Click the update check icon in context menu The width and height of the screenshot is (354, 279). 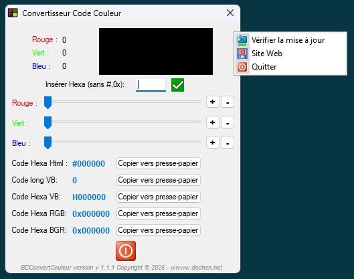242,40
